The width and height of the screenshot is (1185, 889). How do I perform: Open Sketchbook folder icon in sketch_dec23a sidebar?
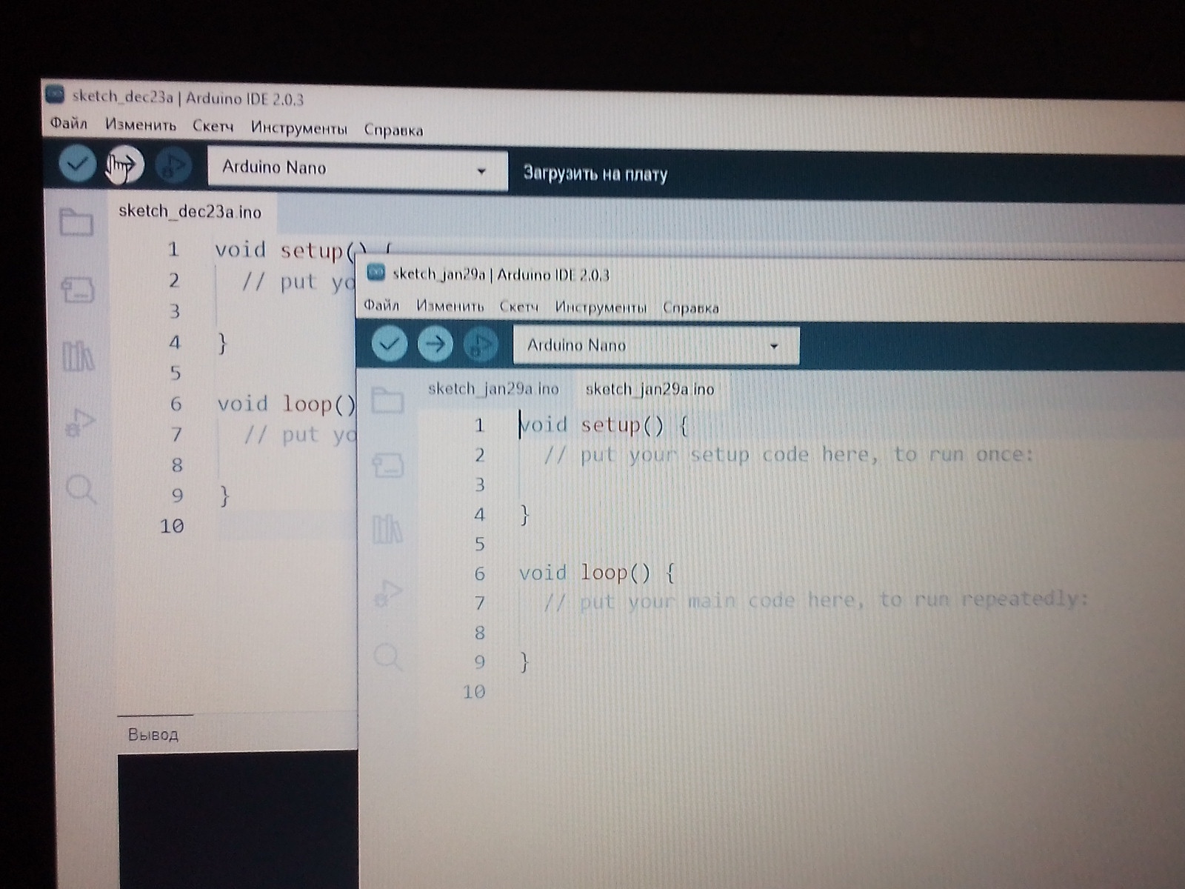click(x=76, y=222)
